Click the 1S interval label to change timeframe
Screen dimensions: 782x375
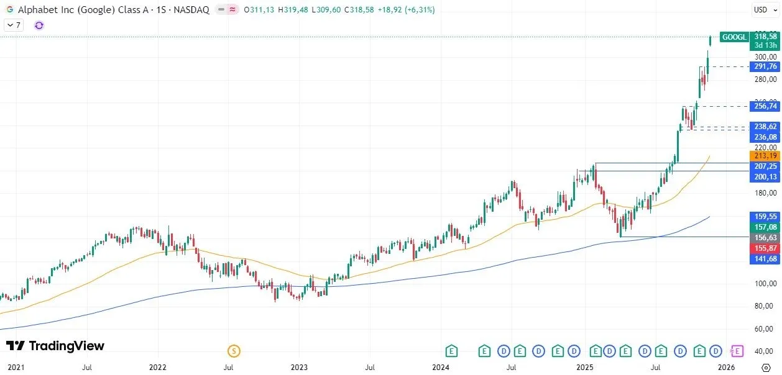coord(161,9)
